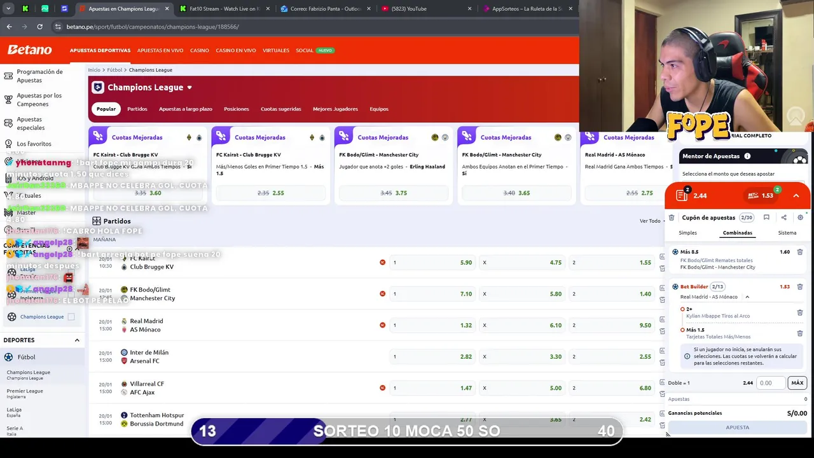Open Casino en Vivo menu item

point(236,50)
